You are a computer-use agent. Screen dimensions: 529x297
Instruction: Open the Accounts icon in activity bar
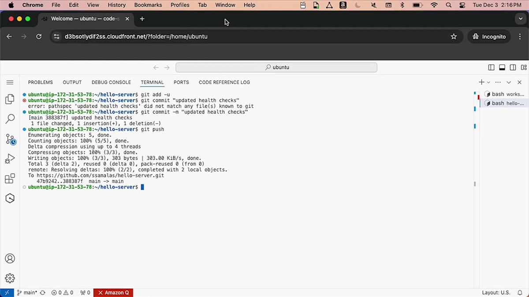[x=10, y=259]
